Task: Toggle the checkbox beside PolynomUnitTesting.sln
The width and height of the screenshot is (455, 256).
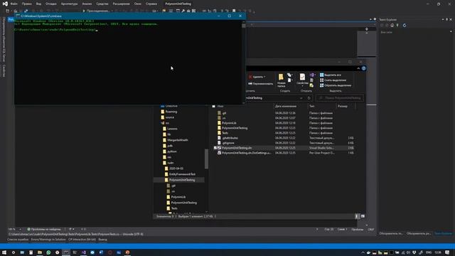Action: (x=215, y=148)
